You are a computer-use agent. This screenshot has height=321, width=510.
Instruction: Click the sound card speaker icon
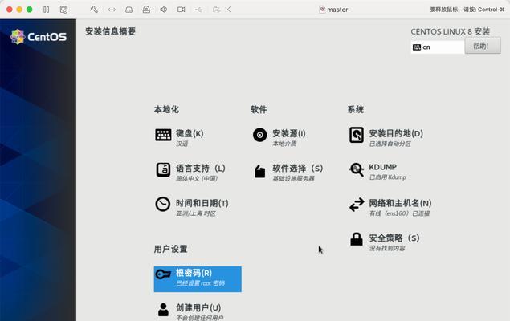pyautogui.click(x=164, y=10)
